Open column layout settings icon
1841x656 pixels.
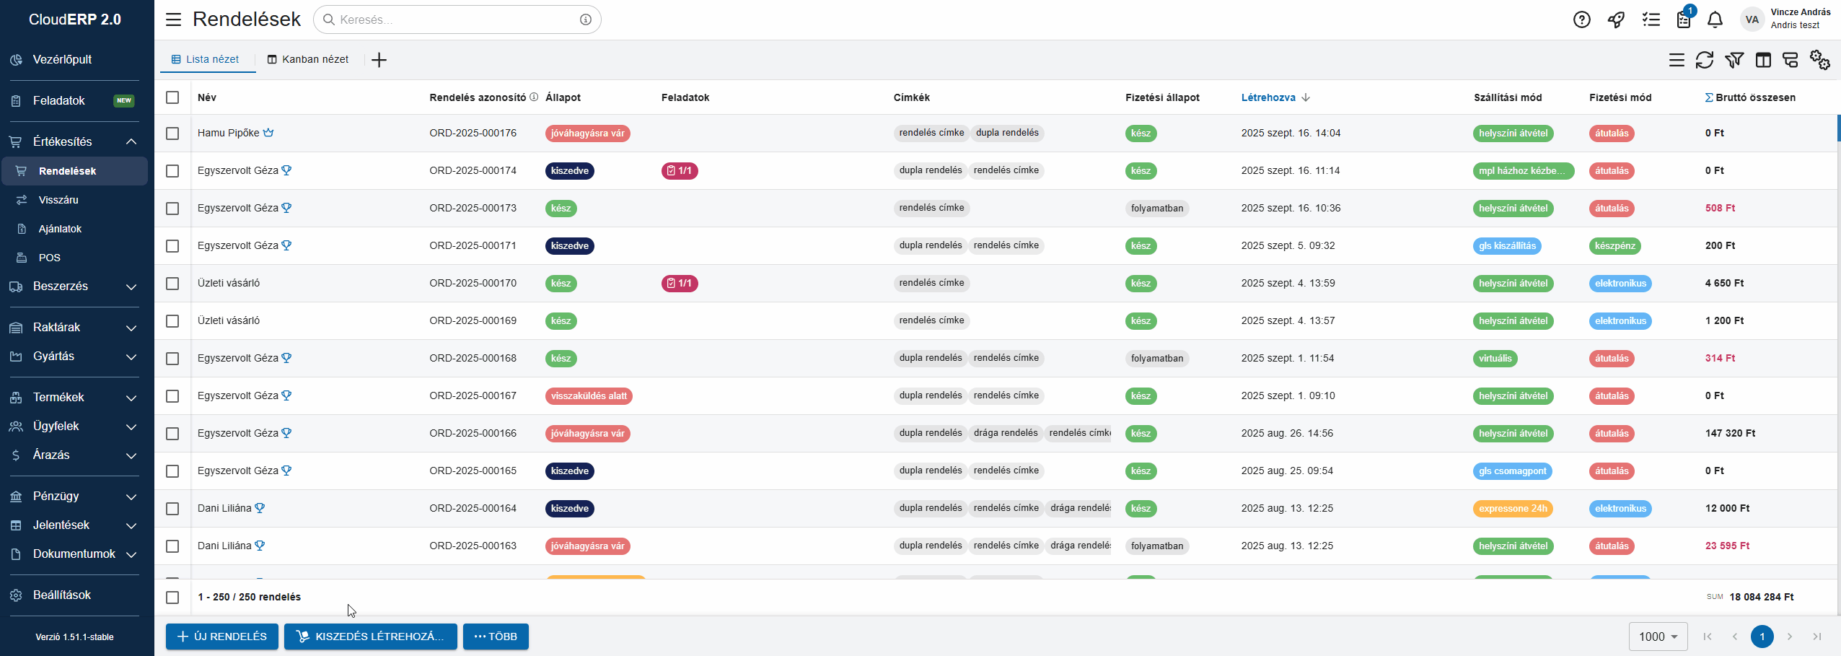1762,61
